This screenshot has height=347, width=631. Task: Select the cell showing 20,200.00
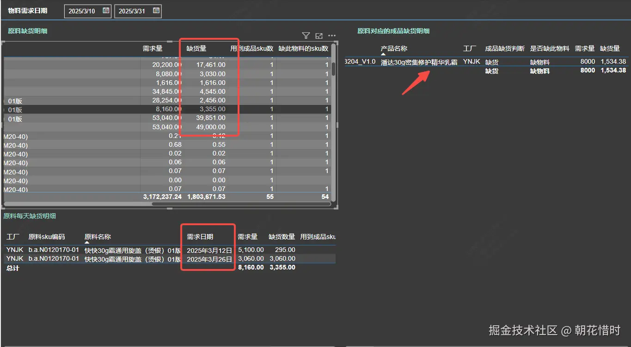click(x=167, y=65)
